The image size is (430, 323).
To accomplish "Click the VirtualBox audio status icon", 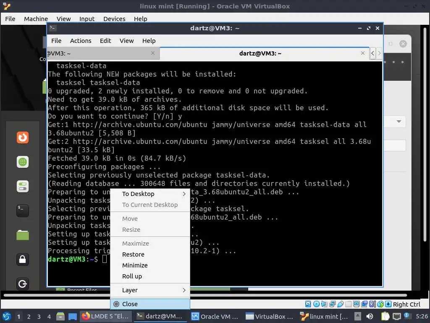I will [325, 304].
